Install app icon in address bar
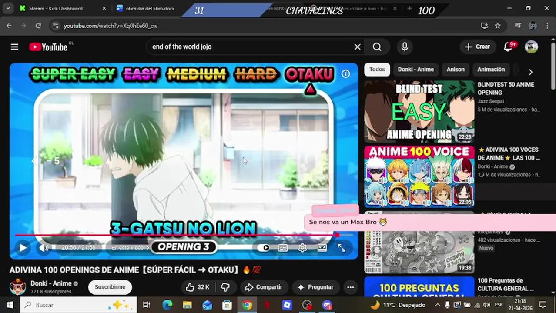The image size is (556, 313). [x=484, y=26]
